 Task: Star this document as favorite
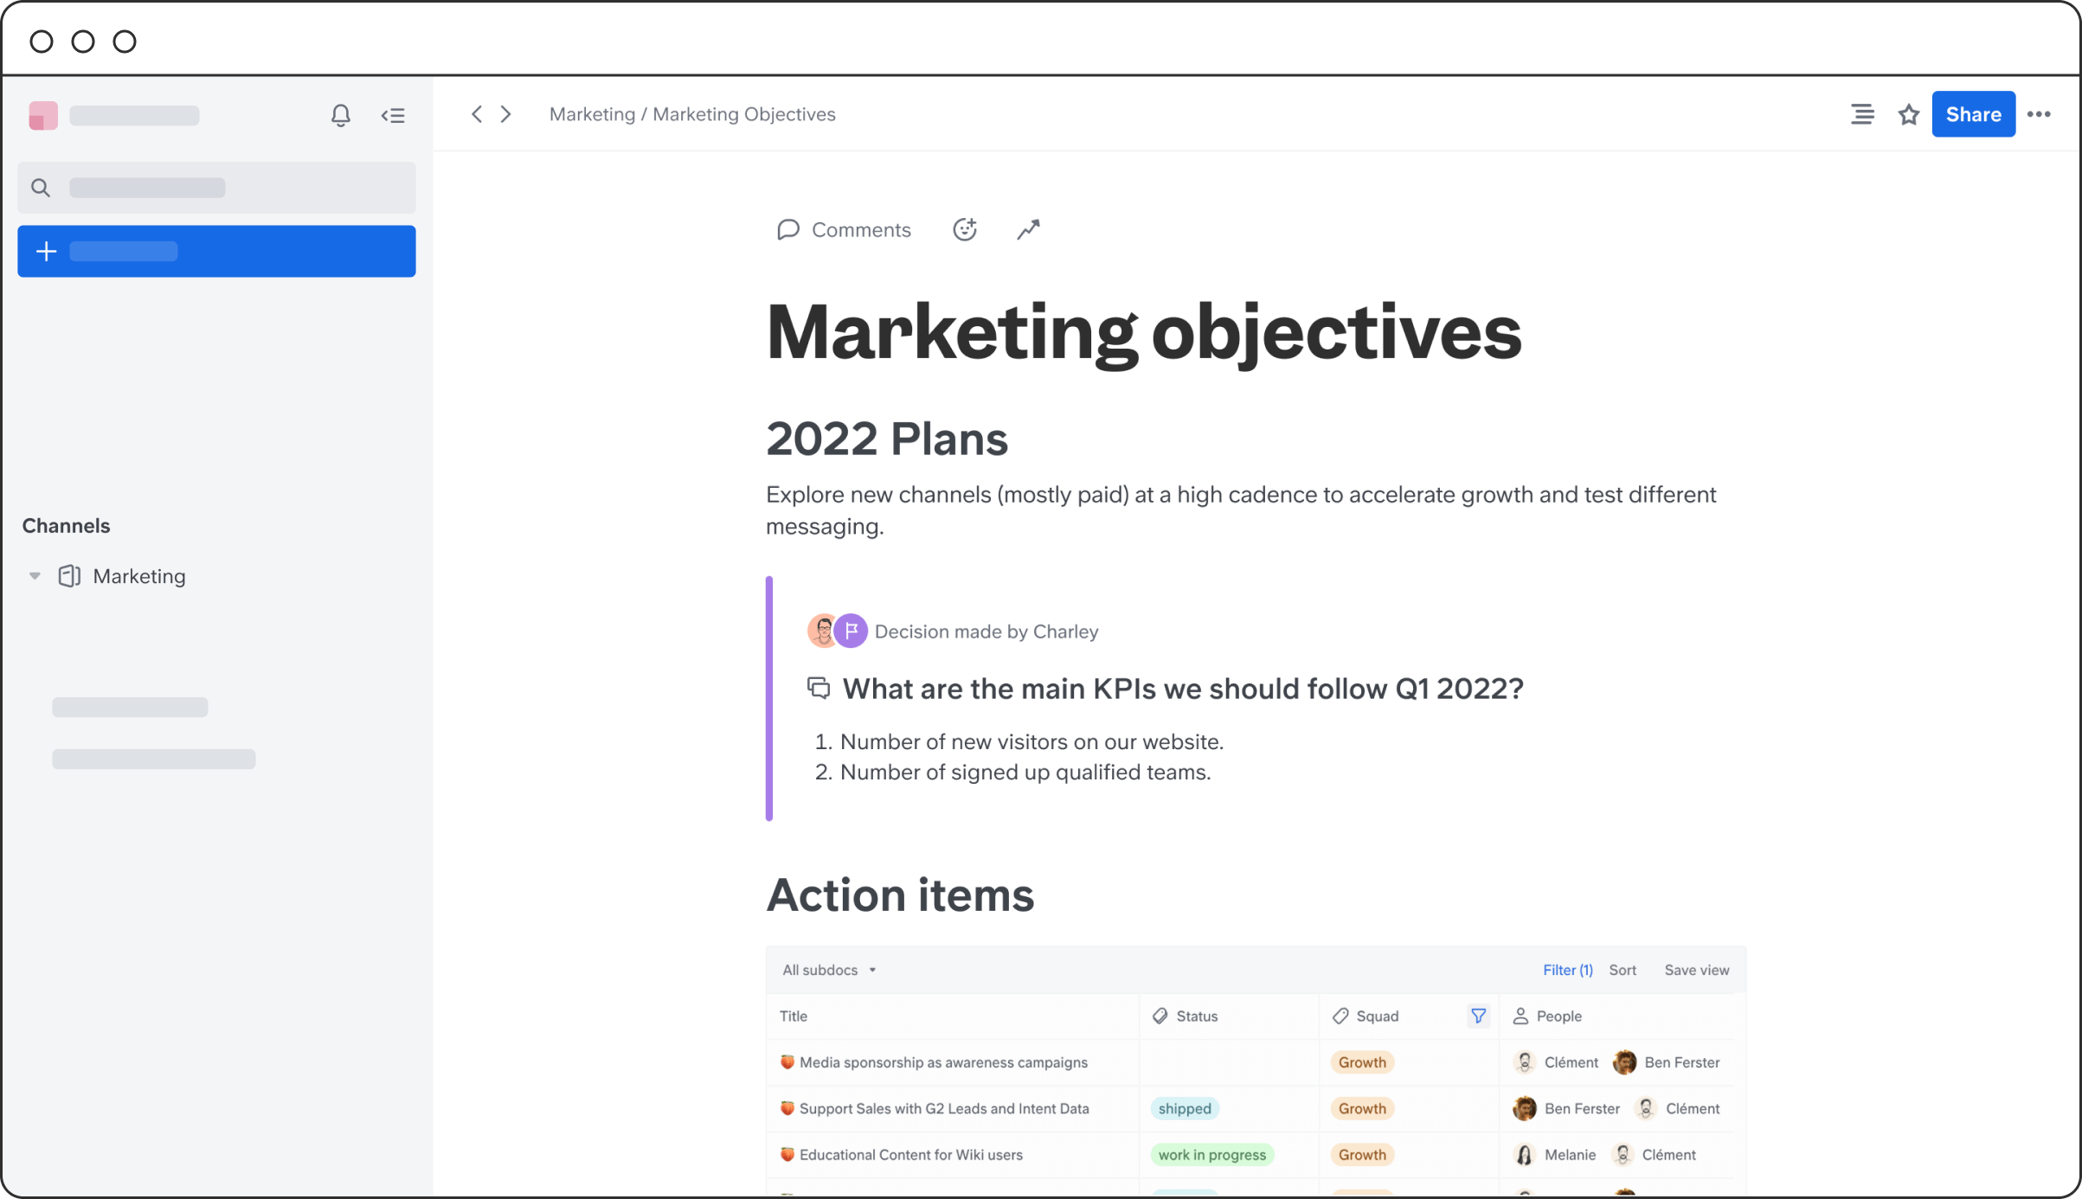(x=1908, y=114)
